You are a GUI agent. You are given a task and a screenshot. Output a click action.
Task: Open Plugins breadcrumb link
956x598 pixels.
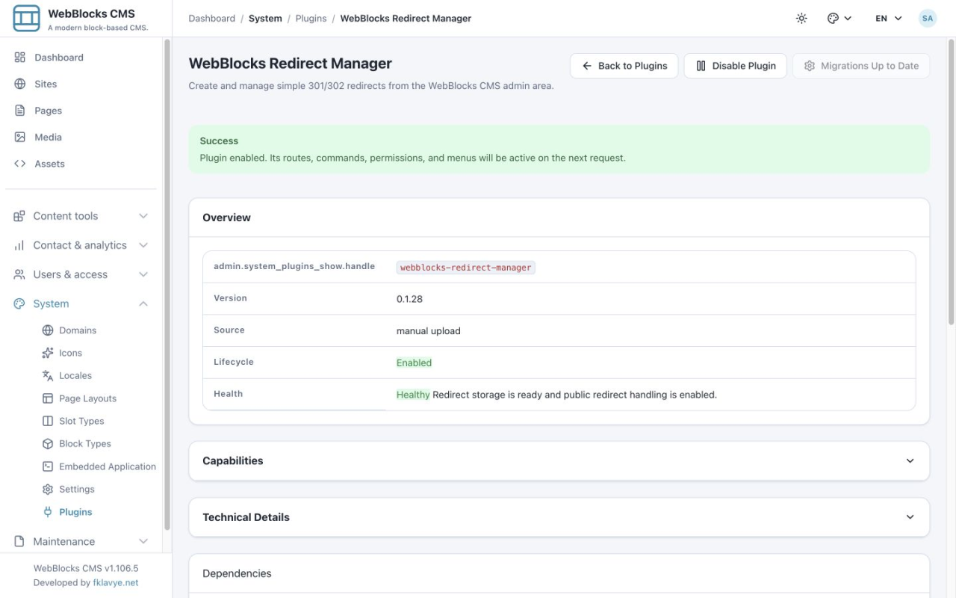tap(311, 19)
